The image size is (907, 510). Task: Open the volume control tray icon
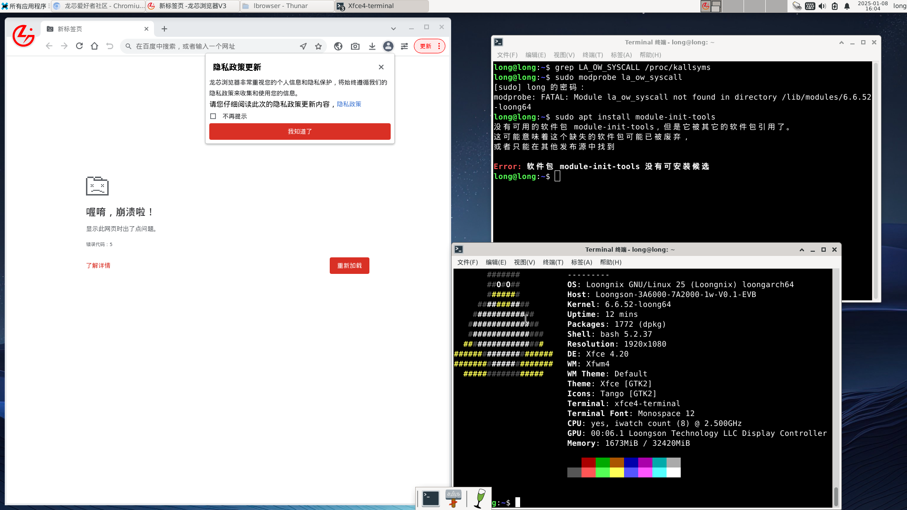pyautogui.click(x=822, y=6)
